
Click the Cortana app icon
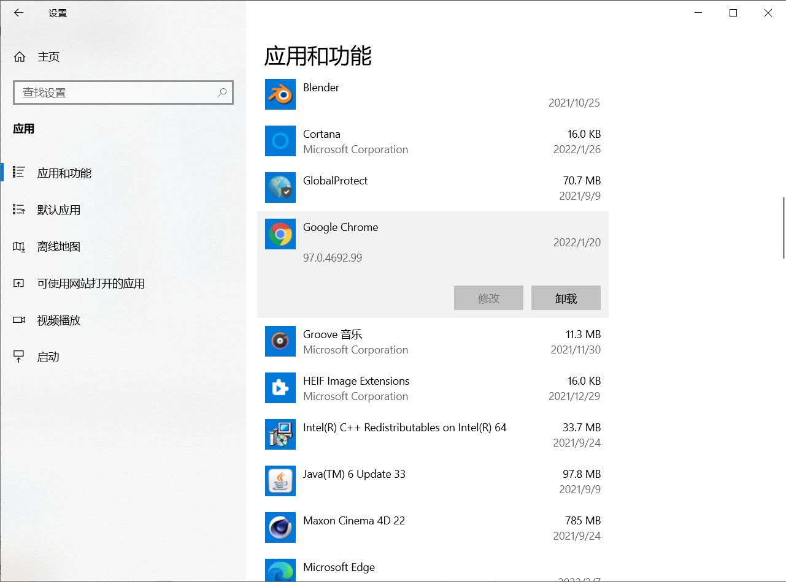pyautogui.click(x=280, y=141)
